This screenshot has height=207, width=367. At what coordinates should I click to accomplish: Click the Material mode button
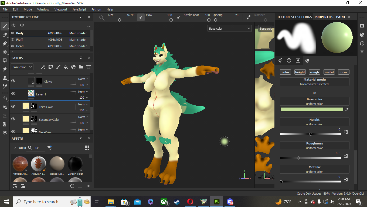point(314,82)
